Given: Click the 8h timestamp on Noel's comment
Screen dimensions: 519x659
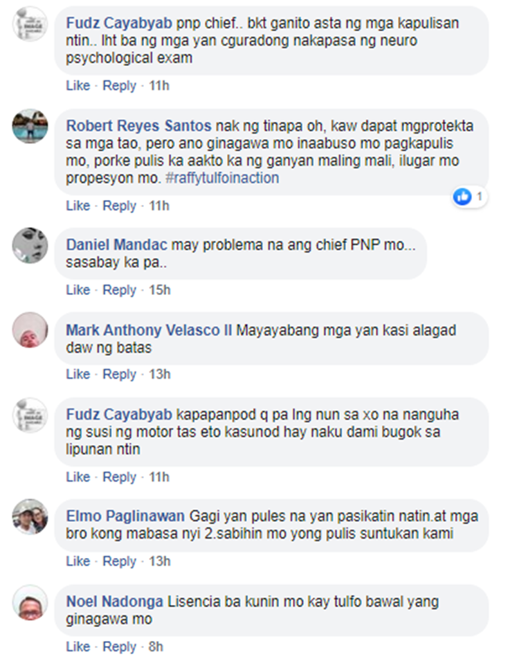Looking at the screenshot, I should pyautogui.click(x=156, y=646).
